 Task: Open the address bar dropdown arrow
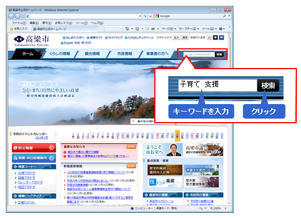[x=140, y=16]
